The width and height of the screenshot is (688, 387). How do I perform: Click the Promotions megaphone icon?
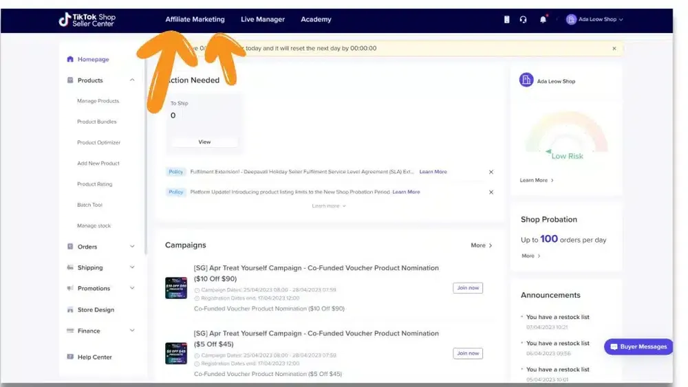pos(70,289)
